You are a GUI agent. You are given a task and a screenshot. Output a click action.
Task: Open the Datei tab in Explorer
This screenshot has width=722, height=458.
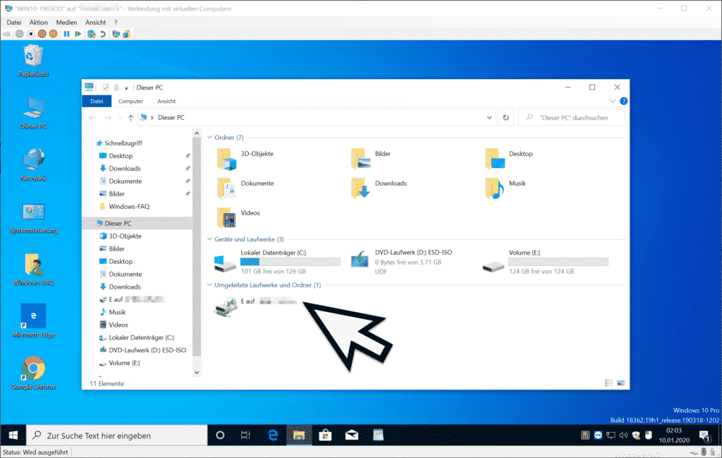click(97, 101)
